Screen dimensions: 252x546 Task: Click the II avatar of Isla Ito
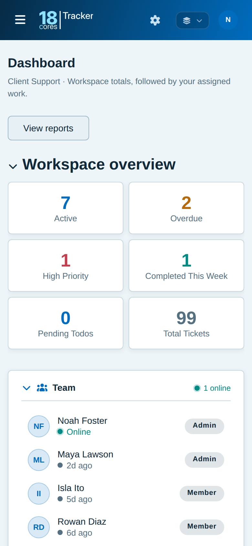[39, 494]
